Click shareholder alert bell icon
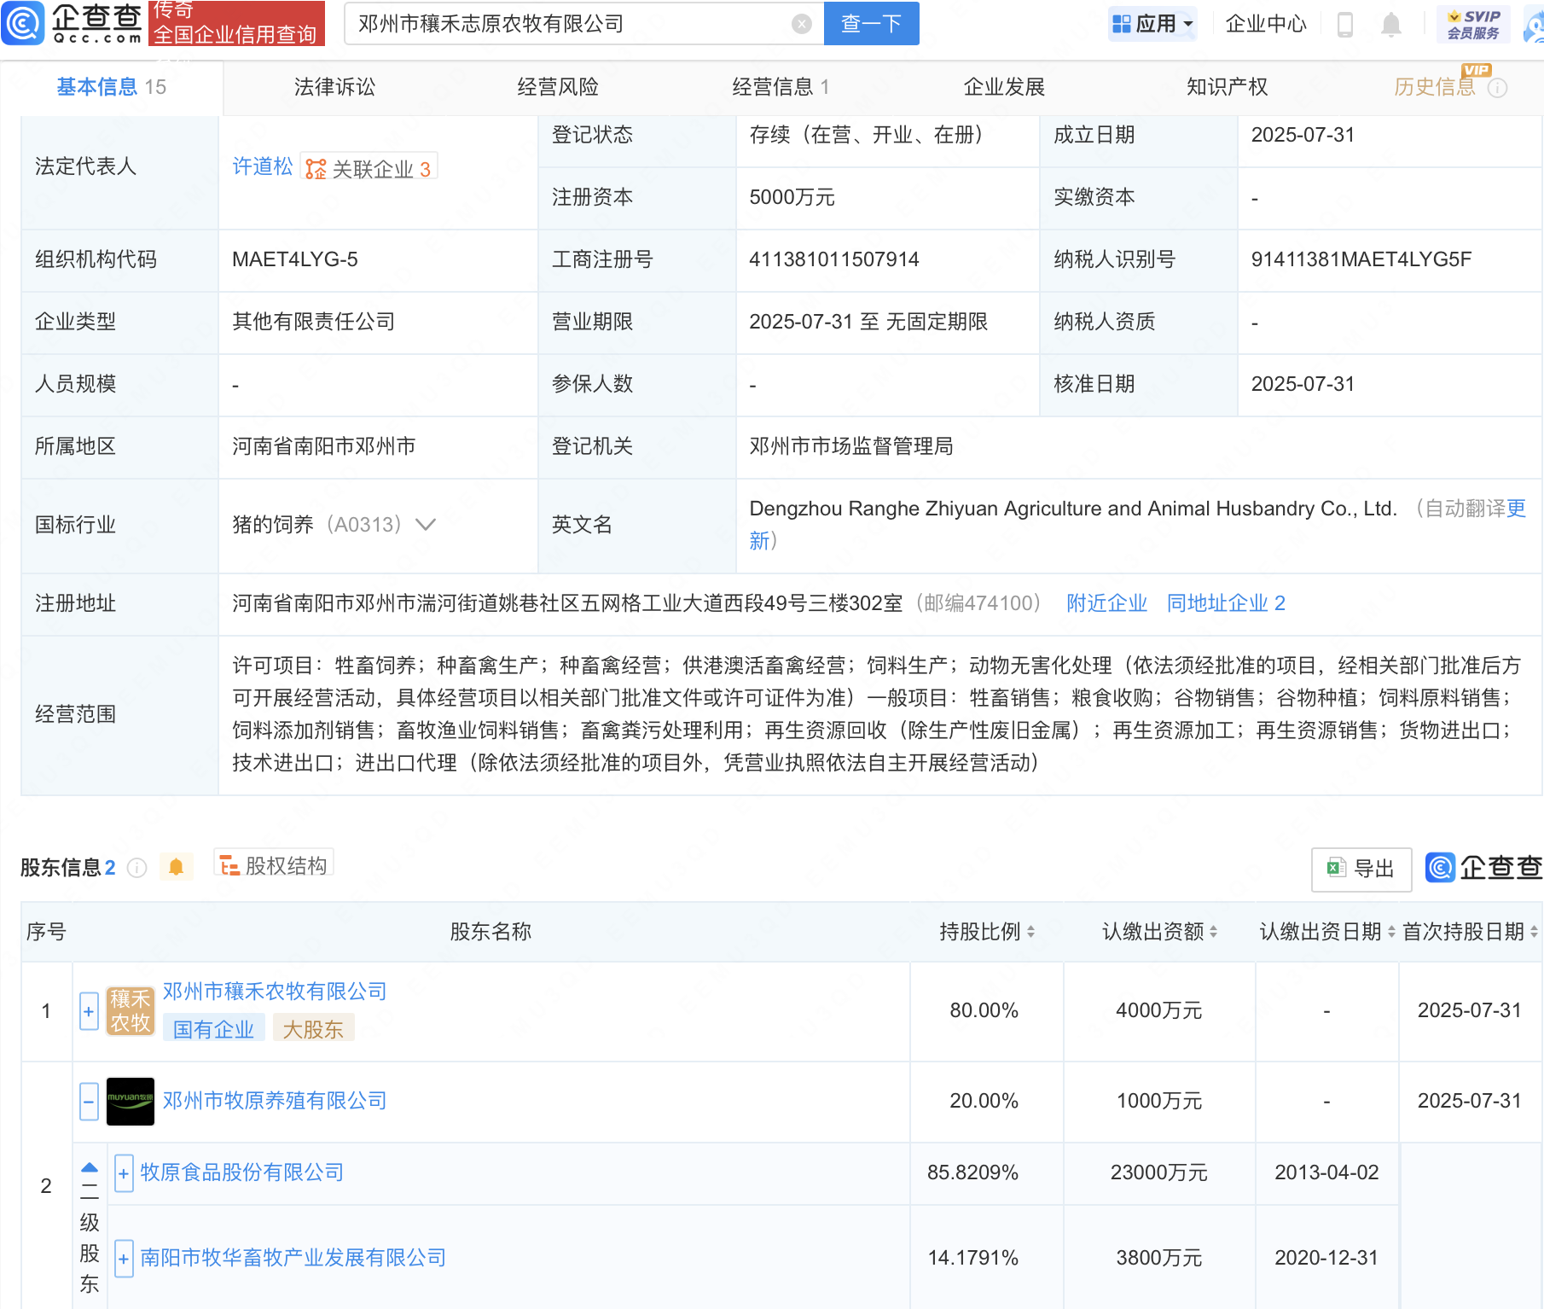Viewport: 1544px width, 1309px height. [177, 867]
